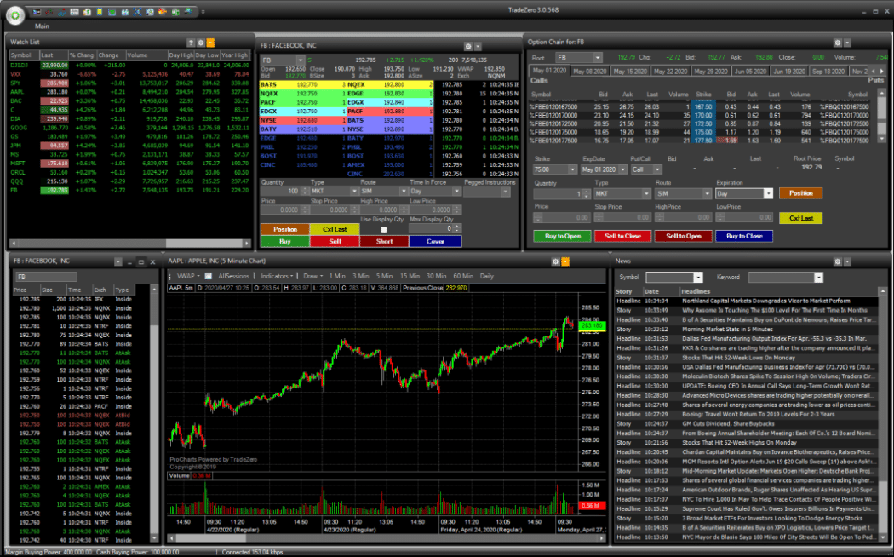Open the Main menu
Image resolution: width=894 pixels, height=557 pixels.
pyautogui.click(x=43, y=26)
